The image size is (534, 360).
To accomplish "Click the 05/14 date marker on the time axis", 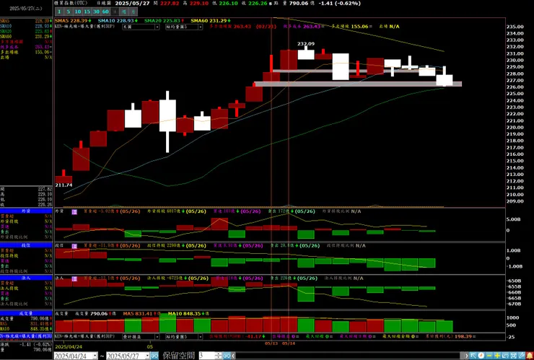I will tap(289, 343).
